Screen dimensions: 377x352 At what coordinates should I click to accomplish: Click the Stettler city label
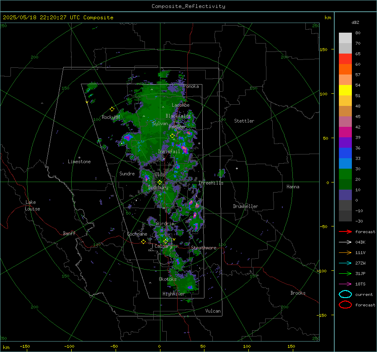coord(244,121)
